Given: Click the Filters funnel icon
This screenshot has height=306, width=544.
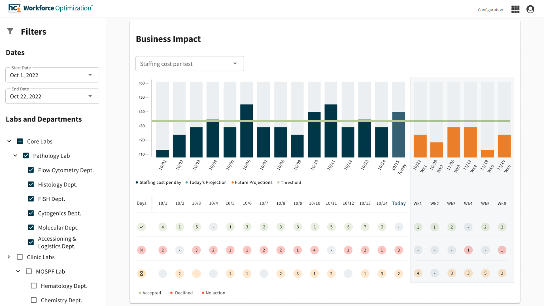Looking at the screenshot, I should (10, 31).
